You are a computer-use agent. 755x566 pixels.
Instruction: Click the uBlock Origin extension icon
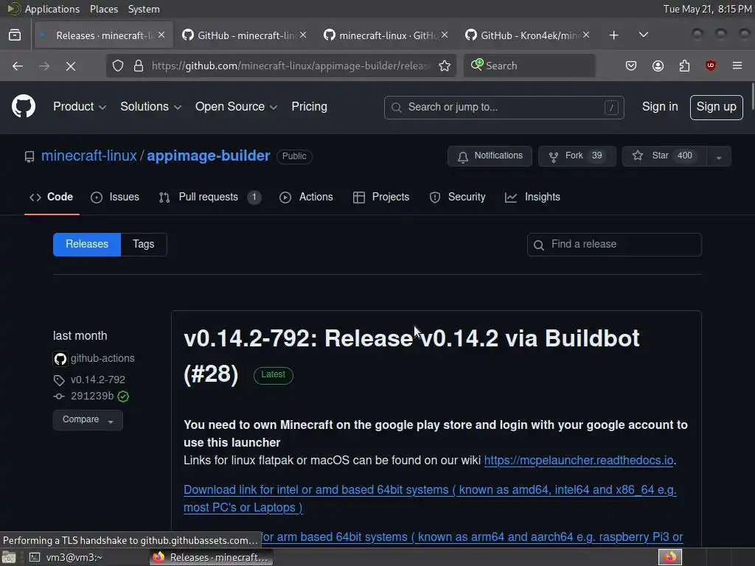click(x=710, y=66)
